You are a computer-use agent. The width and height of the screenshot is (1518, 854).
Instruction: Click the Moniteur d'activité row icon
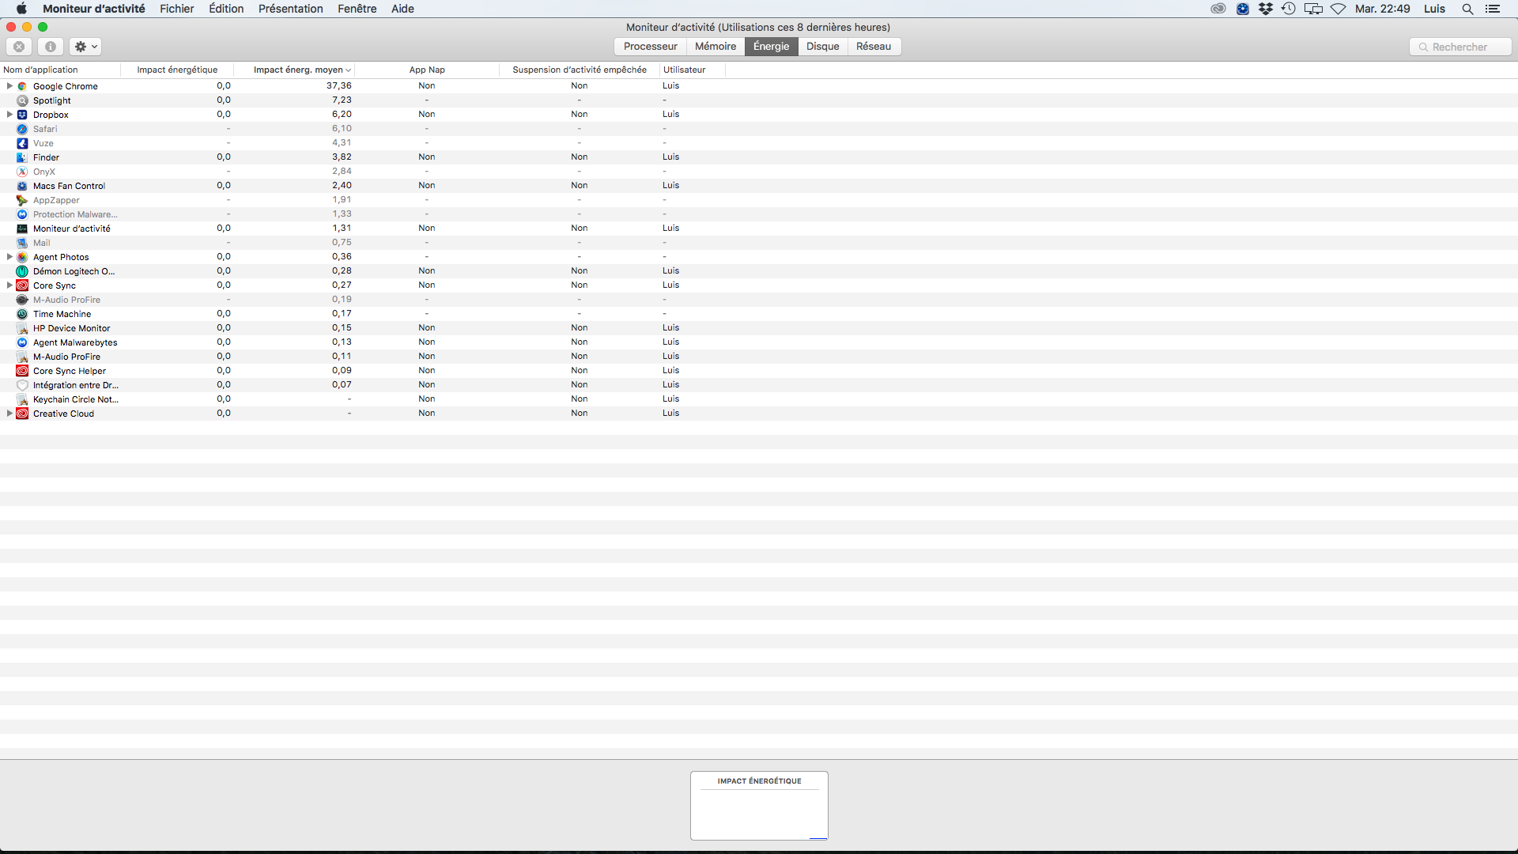point(22,229)
